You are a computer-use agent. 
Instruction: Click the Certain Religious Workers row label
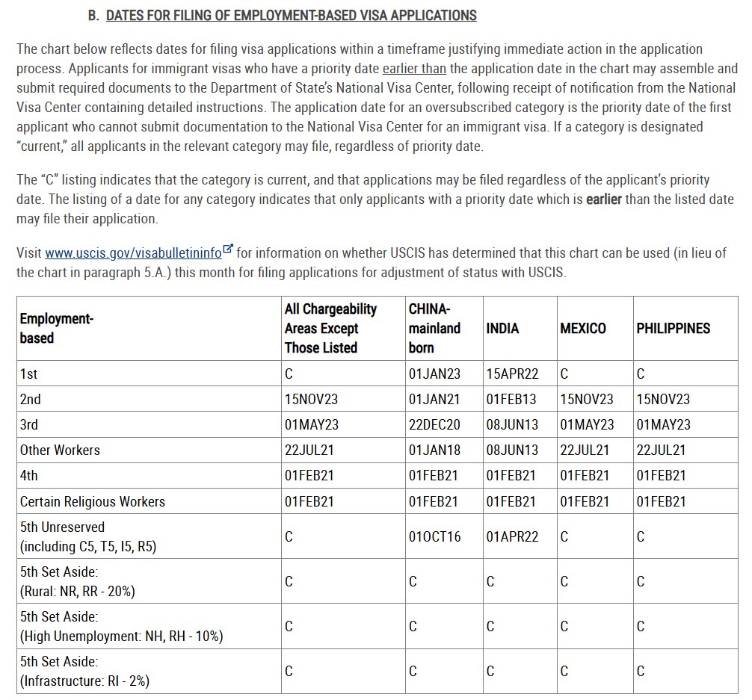pyautogui.click(x=93, y=501)
